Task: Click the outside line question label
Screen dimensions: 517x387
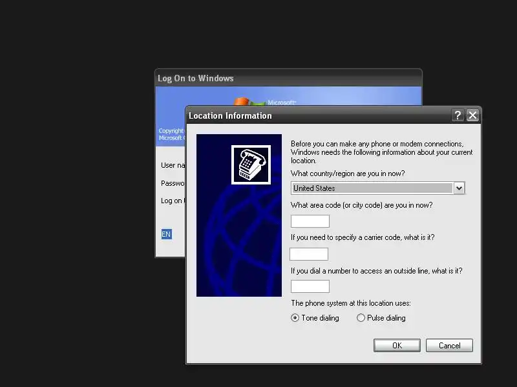Action: click(376, 271)
